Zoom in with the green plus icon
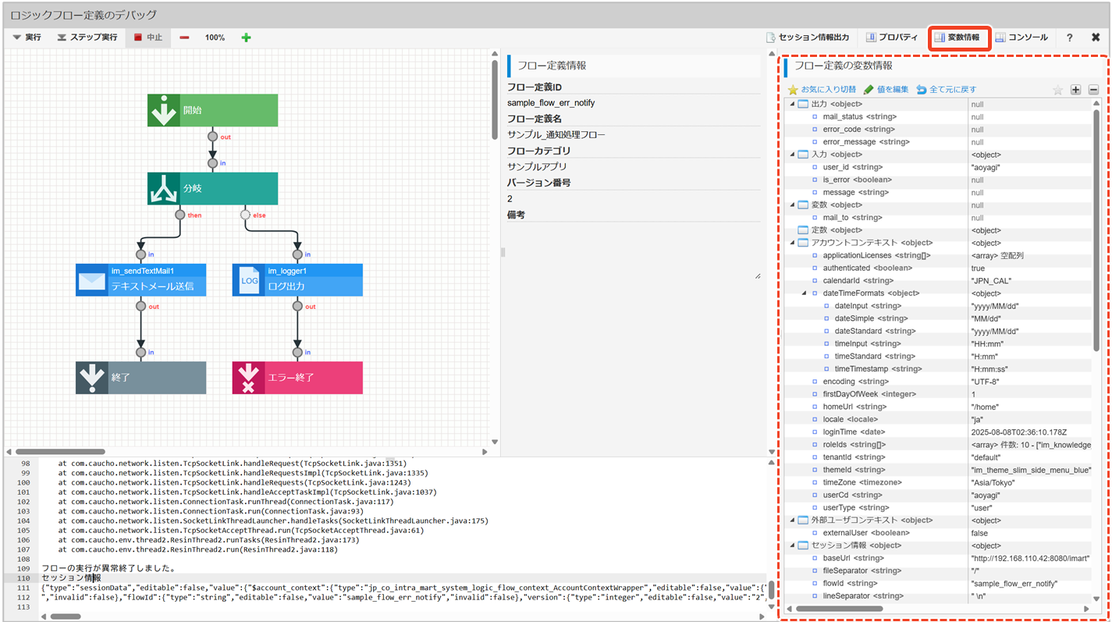 click(246, 37)
